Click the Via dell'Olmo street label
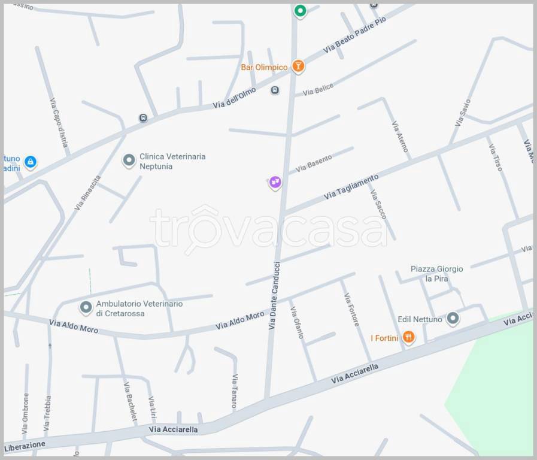 pyautogui.click(x=234, y=98)
